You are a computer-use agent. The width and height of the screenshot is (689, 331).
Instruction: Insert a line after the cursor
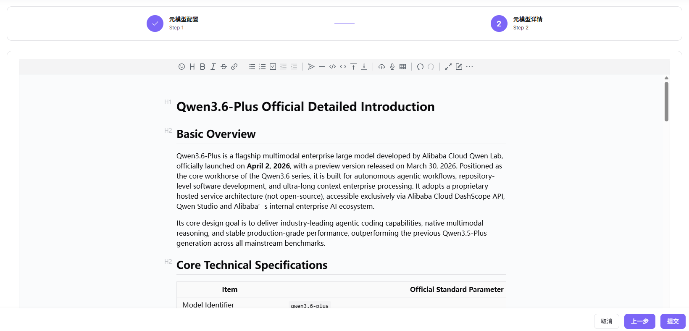[x=364, y=67]
